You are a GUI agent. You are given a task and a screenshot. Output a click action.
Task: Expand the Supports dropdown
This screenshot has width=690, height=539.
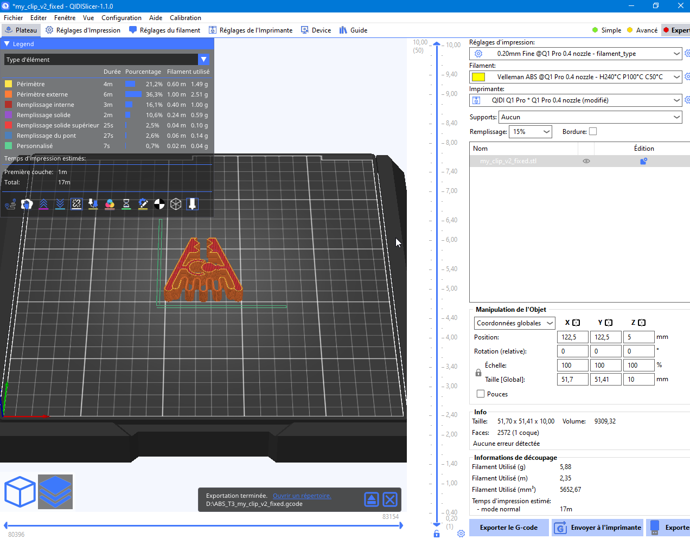click(x=590, y=117)
